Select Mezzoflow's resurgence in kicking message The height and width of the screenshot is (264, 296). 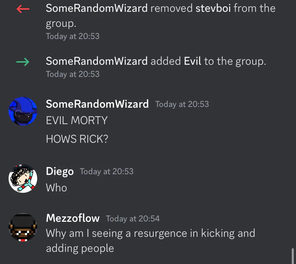coord(151,241)
